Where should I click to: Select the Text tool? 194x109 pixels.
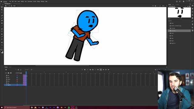[2, 31]
